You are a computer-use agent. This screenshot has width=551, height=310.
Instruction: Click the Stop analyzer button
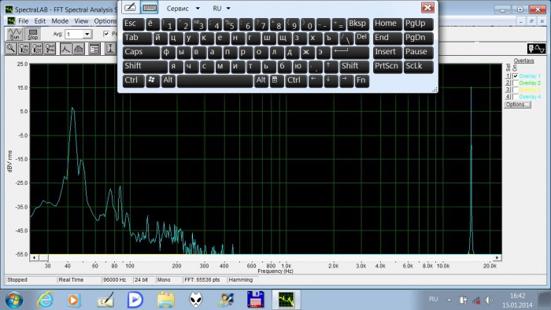pyautogui.click(x=33, y=34)
